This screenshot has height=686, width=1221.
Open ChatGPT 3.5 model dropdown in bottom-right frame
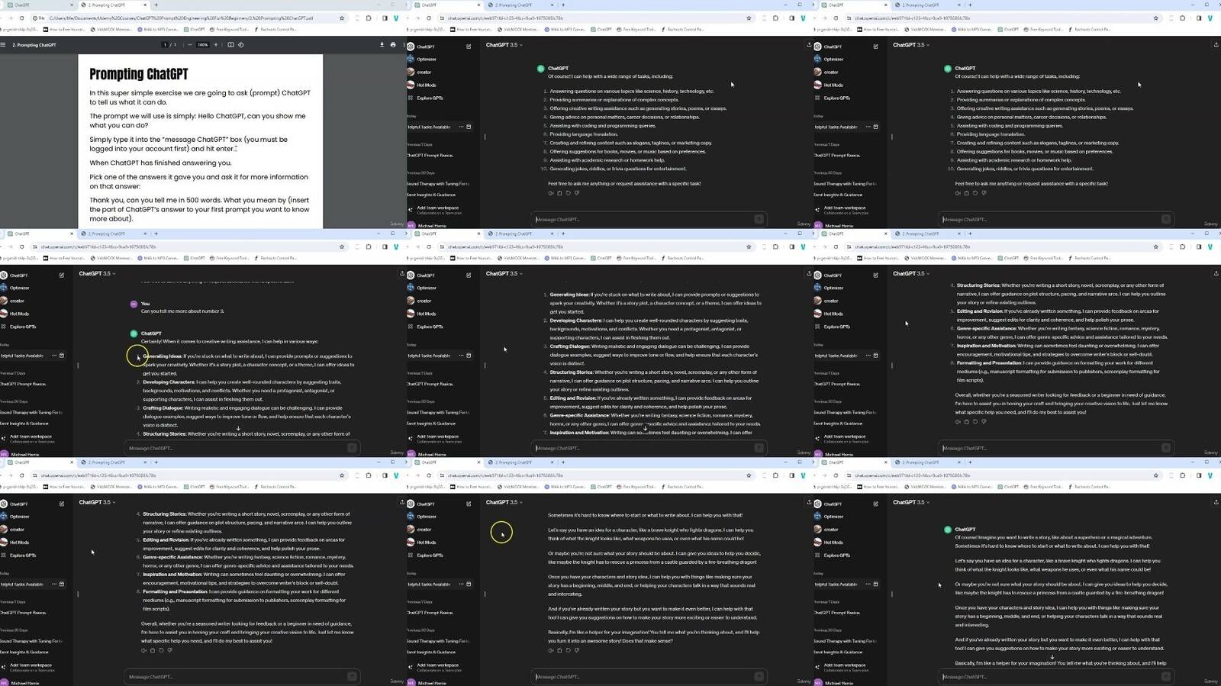[x=911, y=503]
